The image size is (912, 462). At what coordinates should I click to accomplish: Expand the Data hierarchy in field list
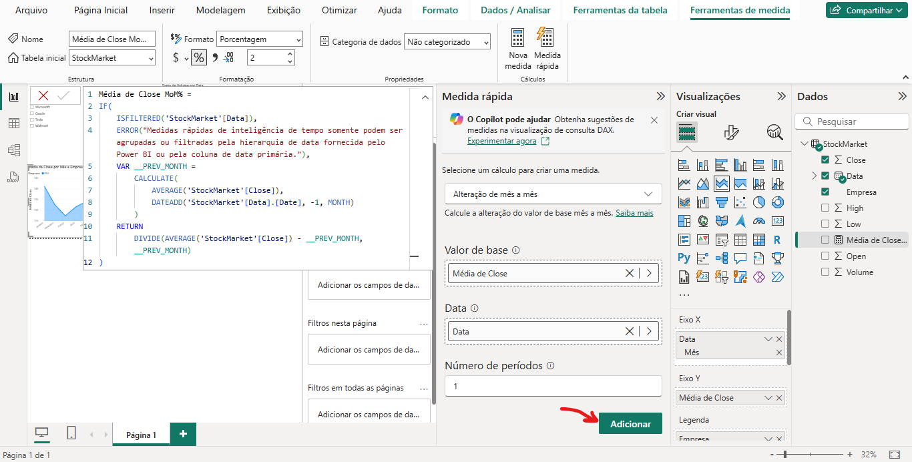814,176
